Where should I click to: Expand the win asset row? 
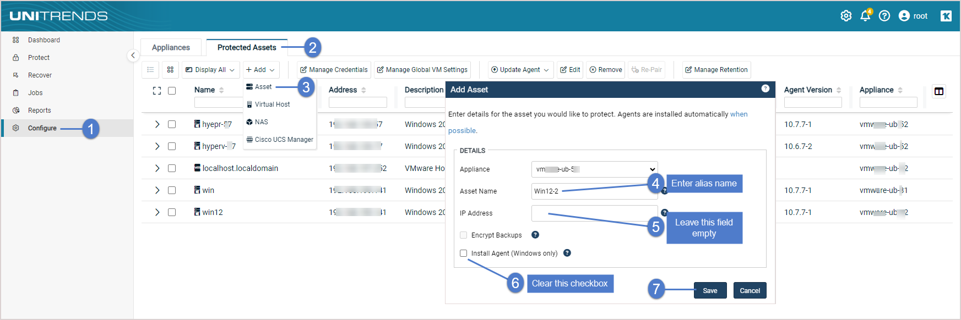pos(157,190)
